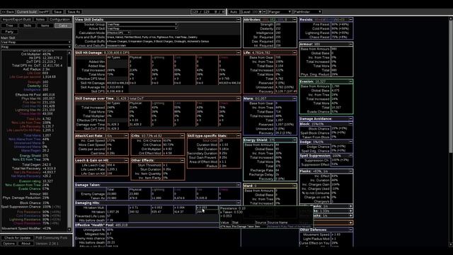Collapse the Spell Suppression section
453x255 pixels.
click(350, 156)
